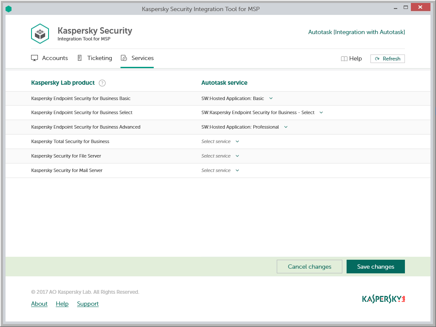Pick service for Security for Mail Server

click(237, 170)
